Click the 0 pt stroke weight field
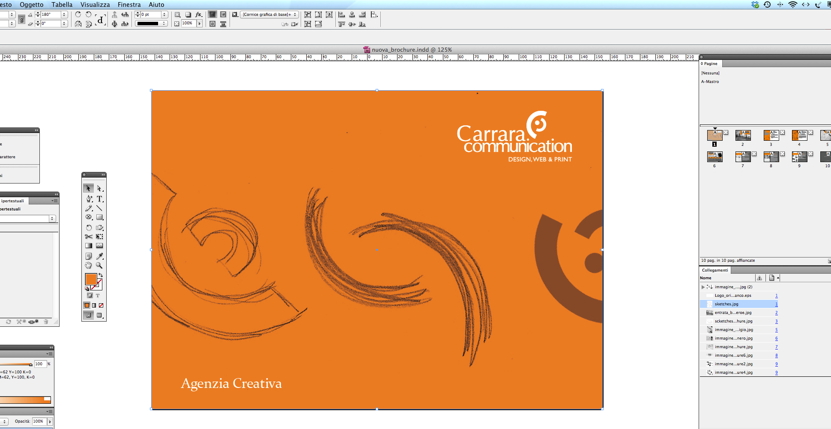This screenshot has width=831, height=429. (151, 15)
